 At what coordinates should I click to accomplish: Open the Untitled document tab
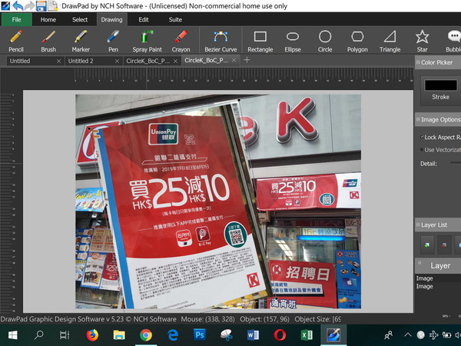(x=31, y=61)
